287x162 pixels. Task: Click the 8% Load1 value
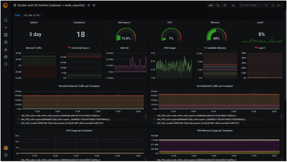[261, 34]
